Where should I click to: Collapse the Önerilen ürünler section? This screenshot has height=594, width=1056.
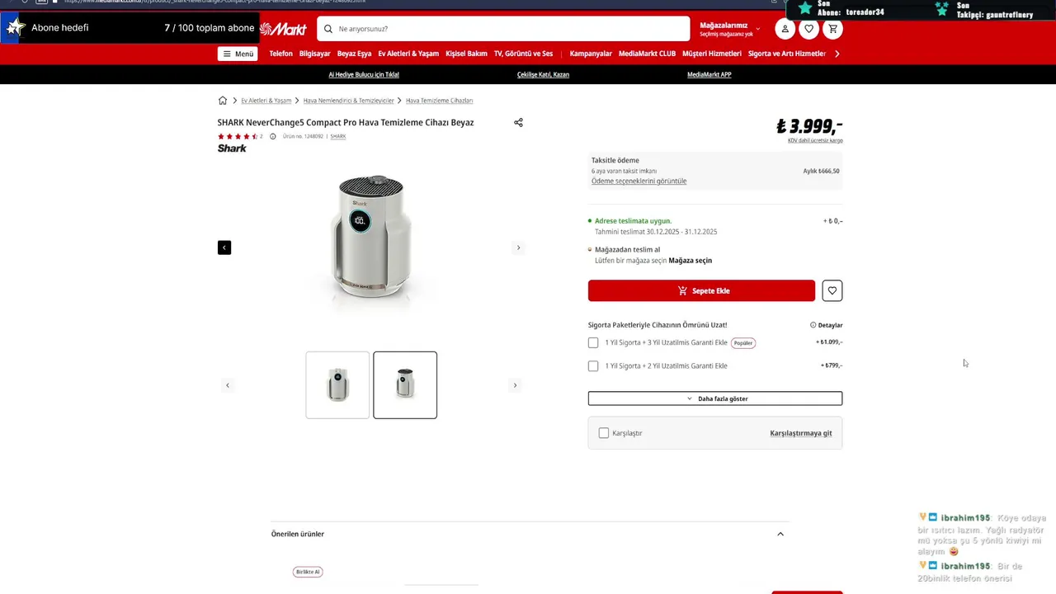[780, 534]
